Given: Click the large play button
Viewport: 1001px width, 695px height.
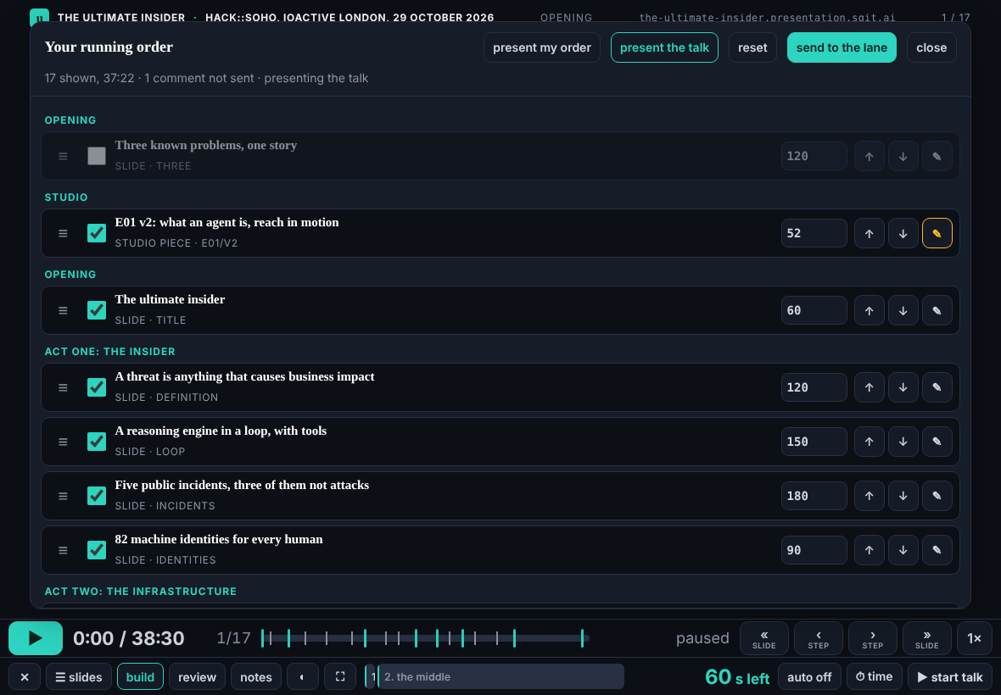Looking at the screenshot, I should click(x=36, y=638).
